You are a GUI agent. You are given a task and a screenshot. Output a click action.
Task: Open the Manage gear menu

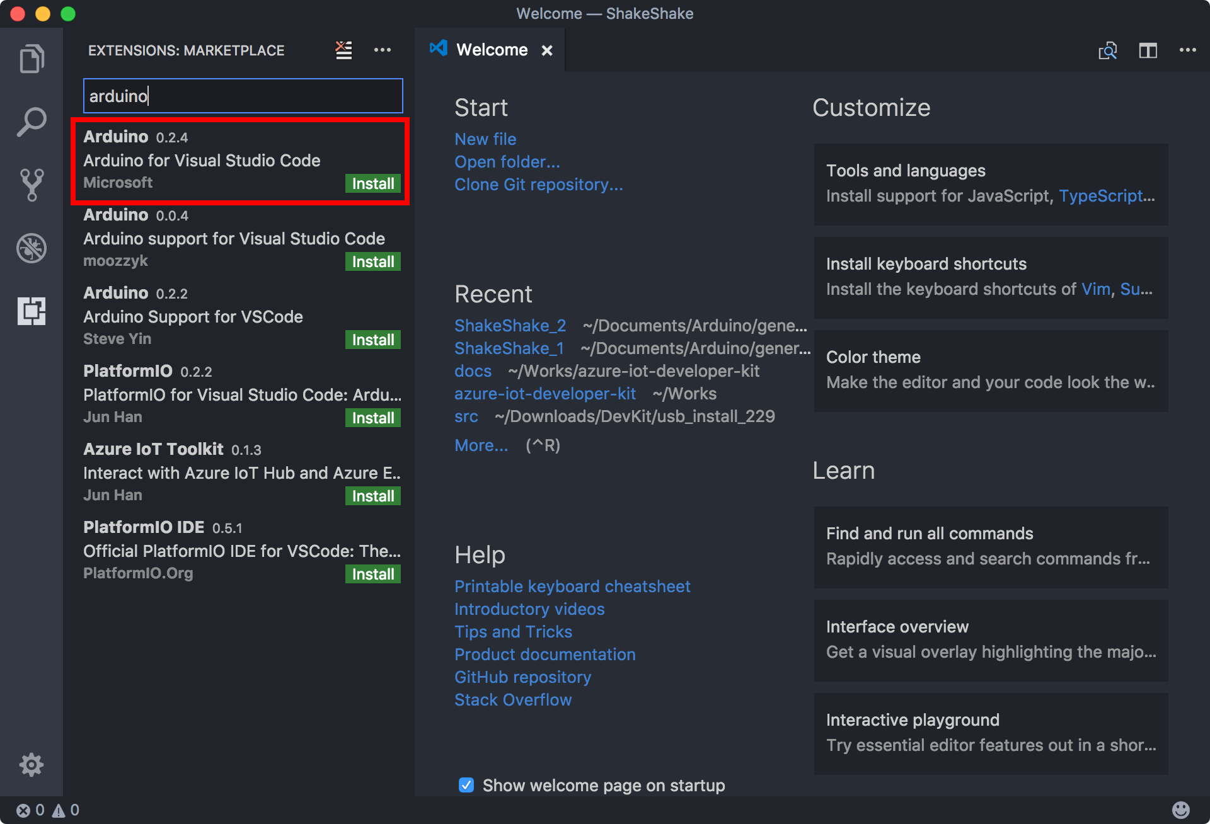pos(32,765)
